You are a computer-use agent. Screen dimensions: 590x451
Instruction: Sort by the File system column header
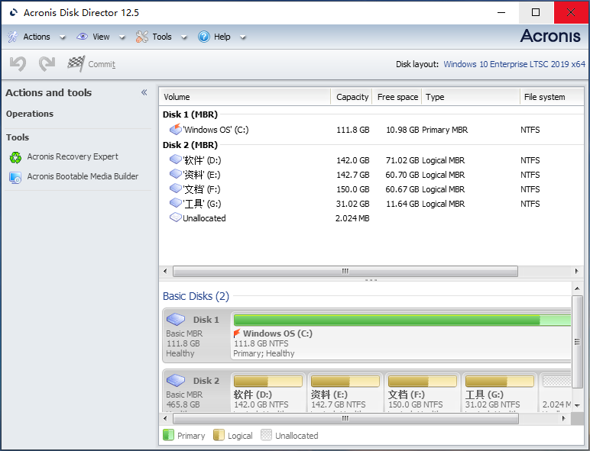point(552,97)
